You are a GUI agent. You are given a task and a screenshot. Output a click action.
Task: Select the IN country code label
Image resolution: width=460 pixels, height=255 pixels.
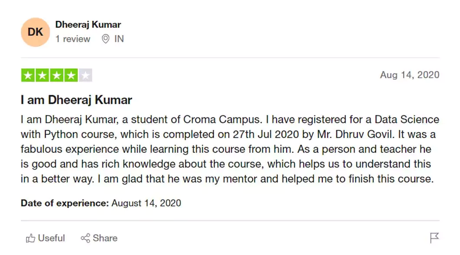point(119,39)
